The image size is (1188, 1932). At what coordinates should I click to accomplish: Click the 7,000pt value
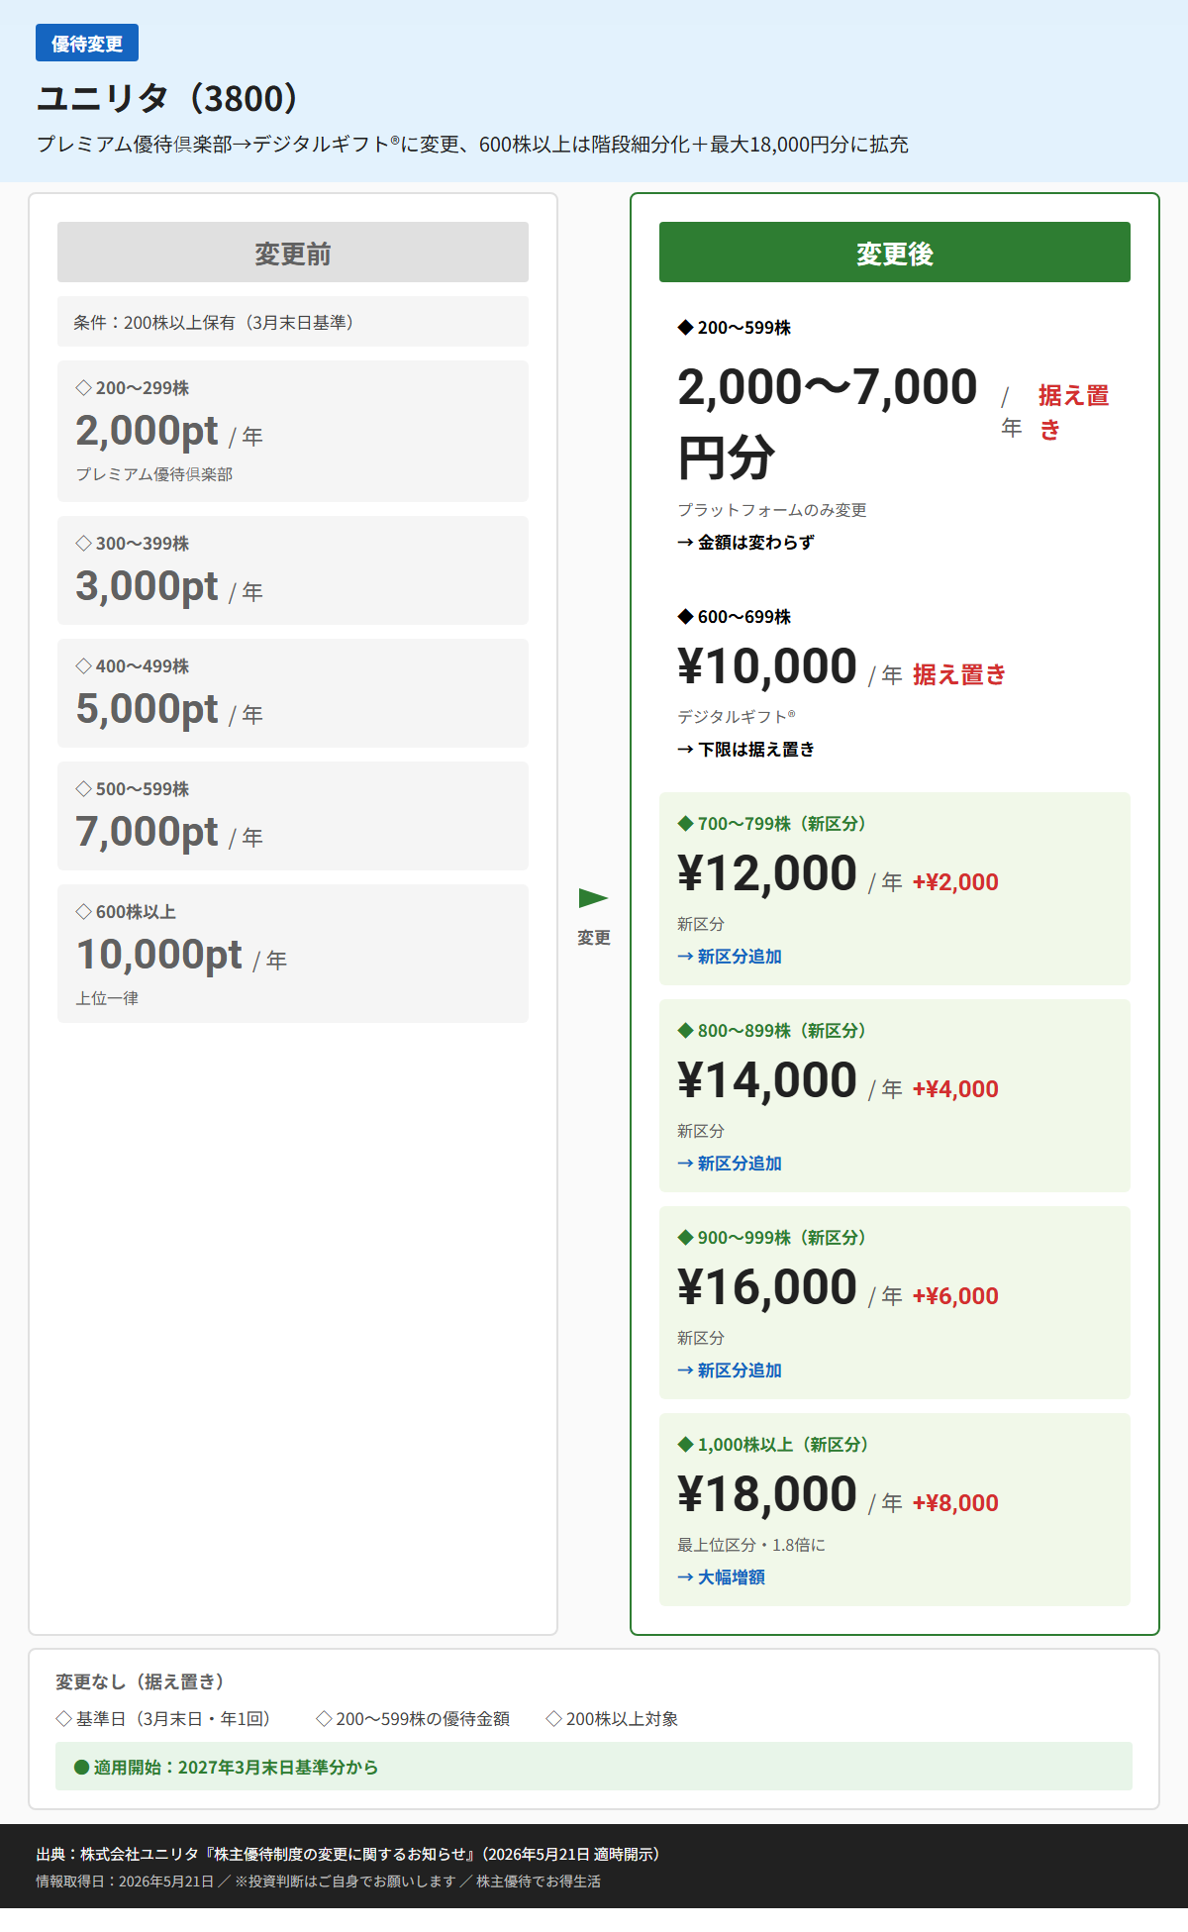pos(147,832)
